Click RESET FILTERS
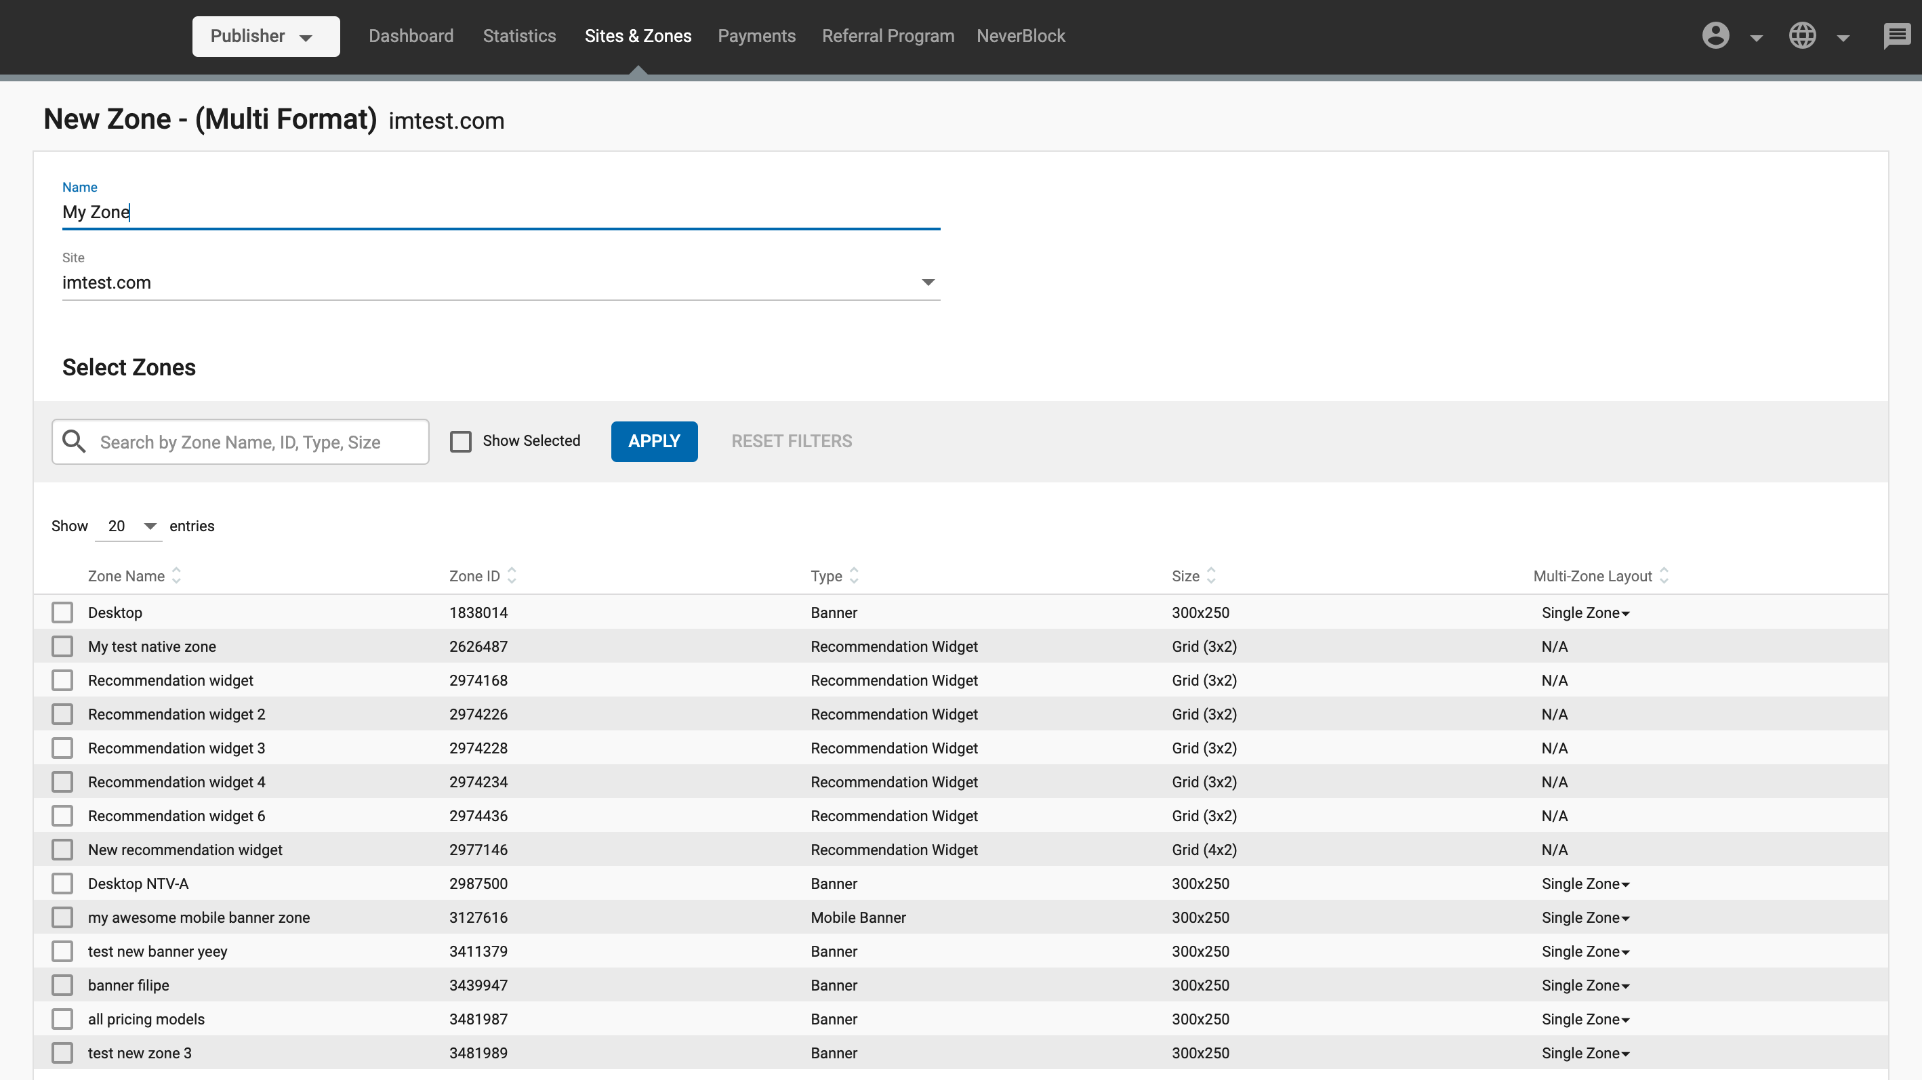The width and height of the screenshot is (1922, 1080). click(791, 442)
